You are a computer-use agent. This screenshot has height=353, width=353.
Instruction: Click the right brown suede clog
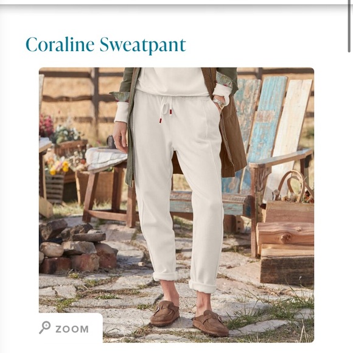point(211,323)
